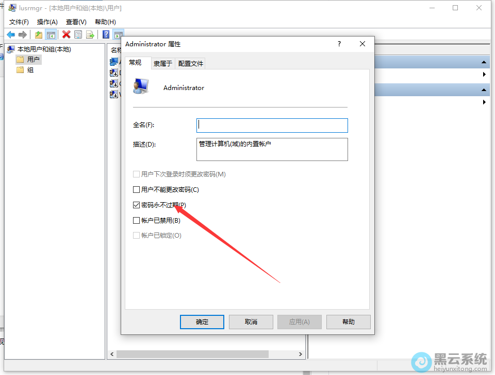Click the 取消 button

pyautogui.click(x=251, y=322)
